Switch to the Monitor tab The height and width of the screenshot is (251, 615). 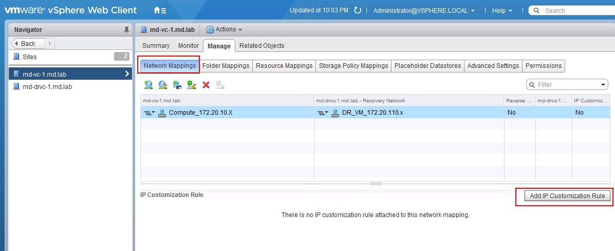click(x=189, y=46)
